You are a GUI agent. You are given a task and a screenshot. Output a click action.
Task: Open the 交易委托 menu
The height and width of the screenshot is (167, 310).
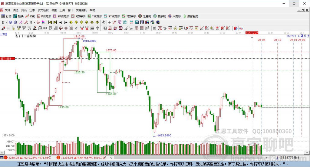pyautogui.click(x=81, y=10)
